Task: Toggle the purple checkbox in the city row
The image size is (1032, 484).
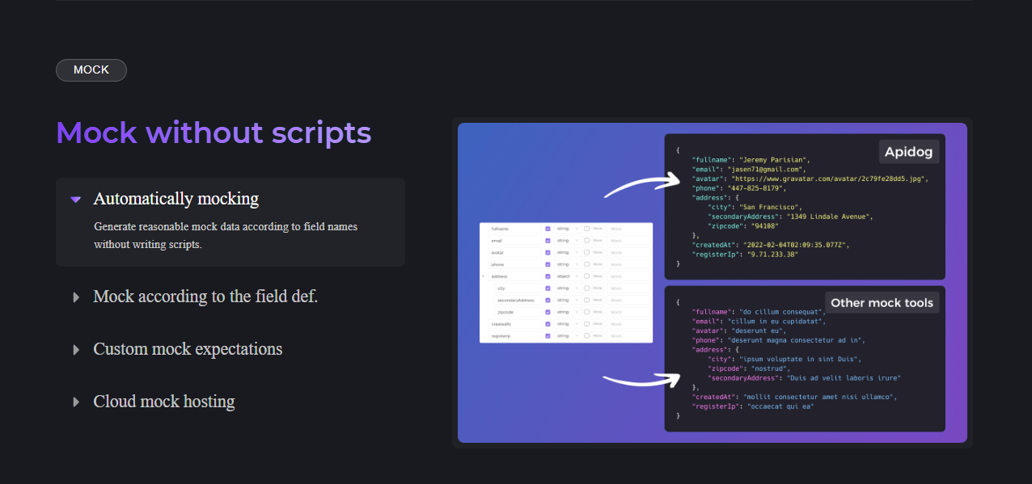Action: pyautogui.click(x=548, y=288)
